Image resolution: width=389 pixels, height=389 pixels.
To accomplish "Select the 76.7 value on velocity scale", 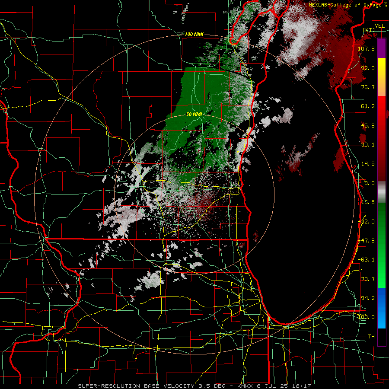I will tap(368, 87).
